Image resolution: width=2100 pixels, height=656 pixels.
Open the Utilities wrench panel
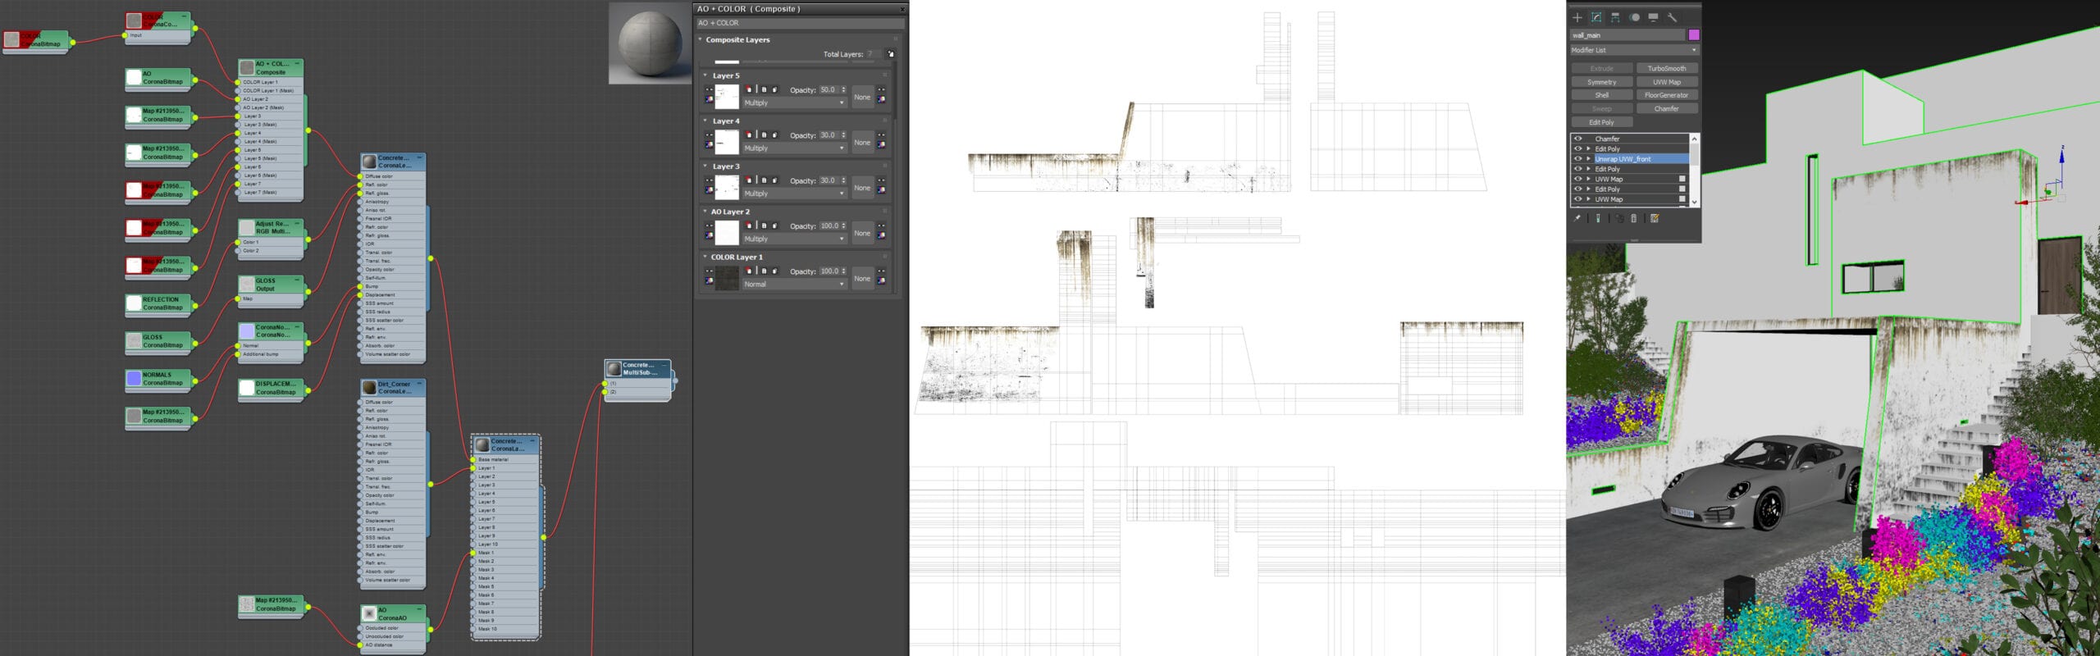(1672, 17)
